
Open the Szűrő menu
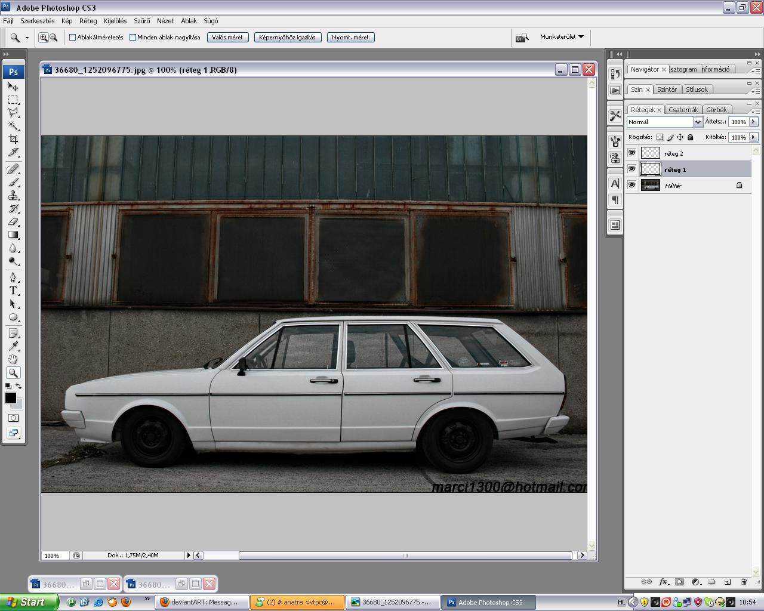pyautogui.click(x=142, y=21)
